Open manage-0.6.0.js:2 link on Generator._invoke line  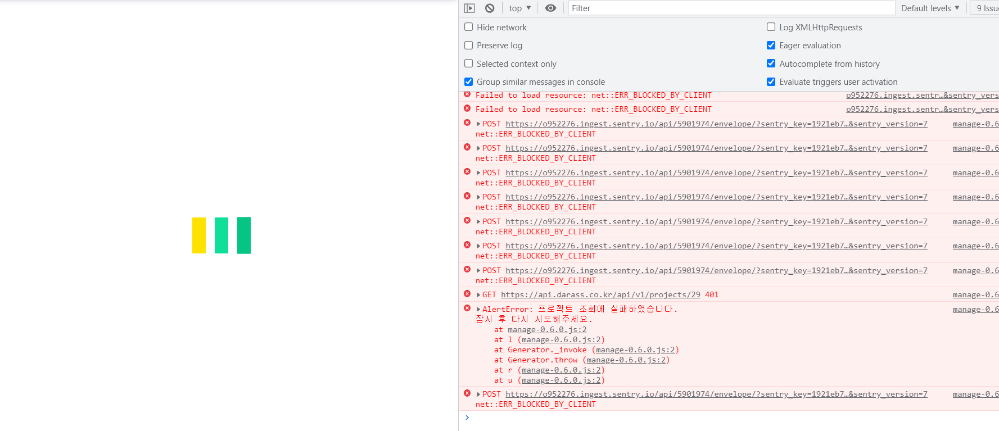[x=635, y=350]
